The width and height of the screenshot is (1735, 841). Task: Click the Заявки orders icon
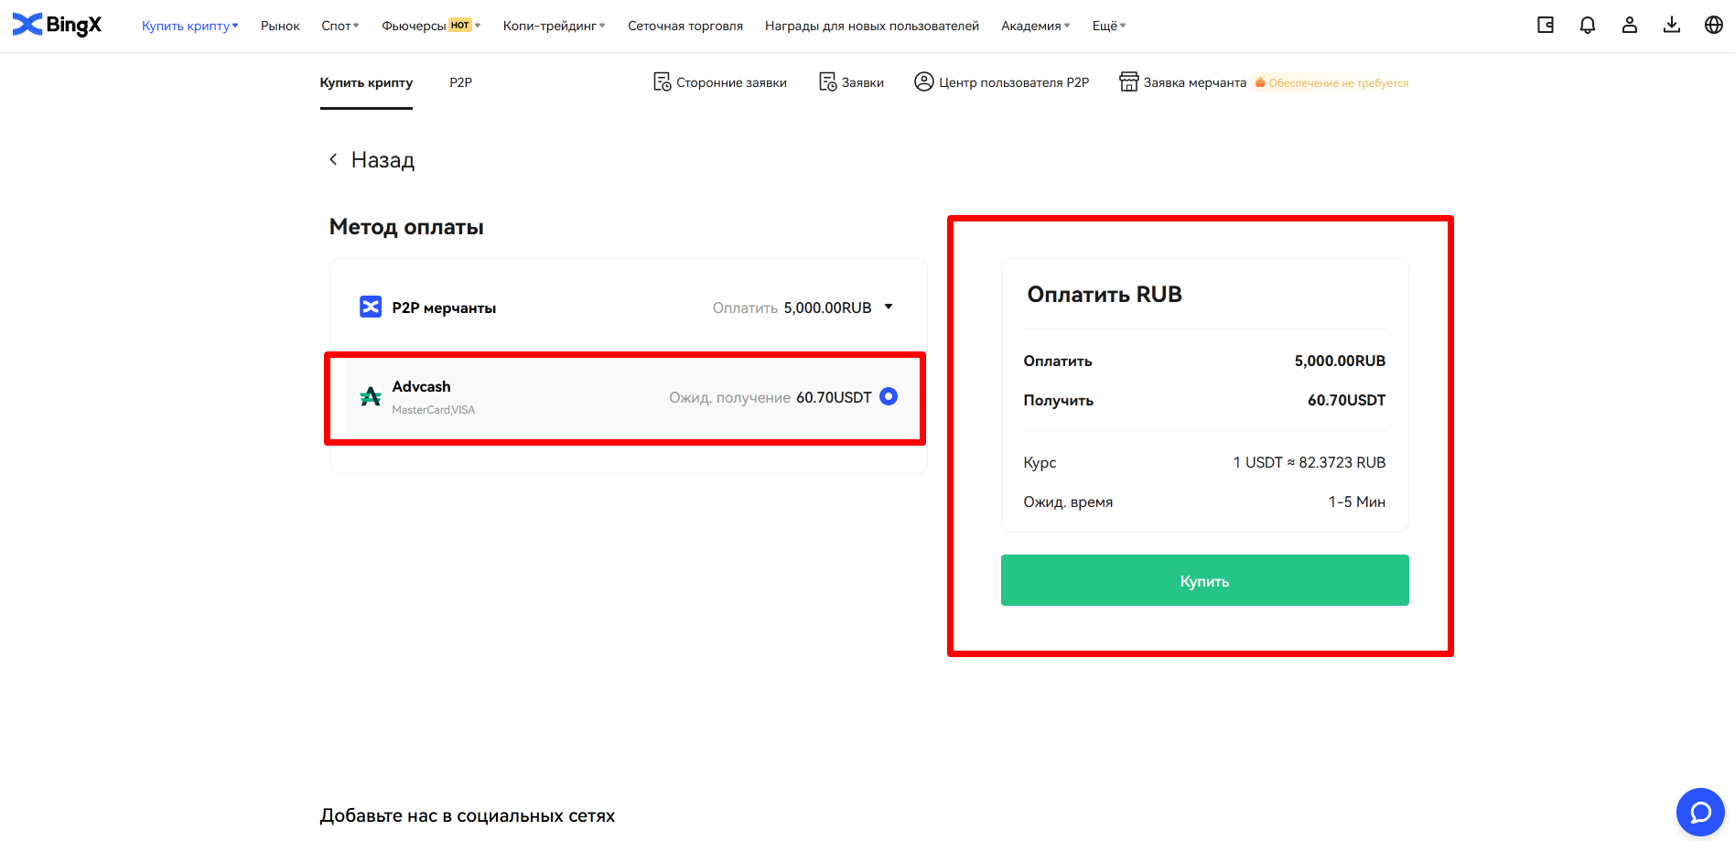click(827, 82)
